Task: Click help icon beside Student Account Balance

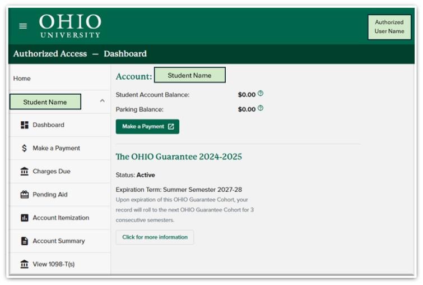Action: pos(261,94)
